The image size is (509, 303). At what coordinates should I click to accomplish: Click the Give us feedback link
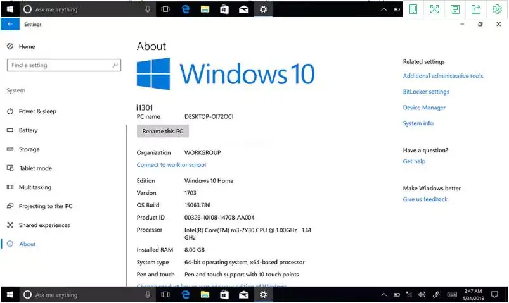pos(425,199)
